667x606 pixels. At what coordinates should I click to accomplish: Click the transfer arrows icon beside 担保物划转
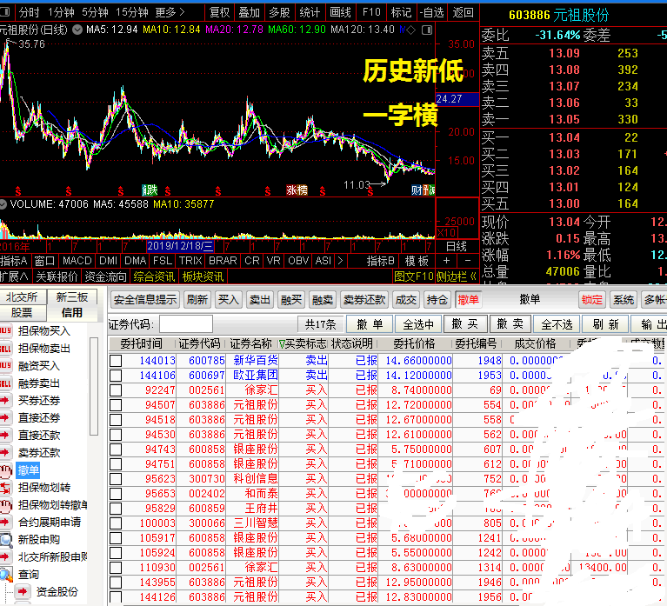pyautogui.click(x=5, y=488)
